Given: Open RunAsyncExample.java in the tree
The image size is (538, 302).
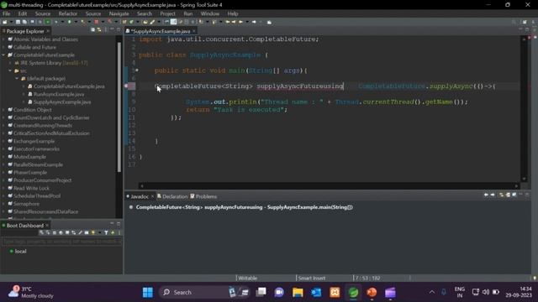Looking at the screenshot, I should 59,94.
